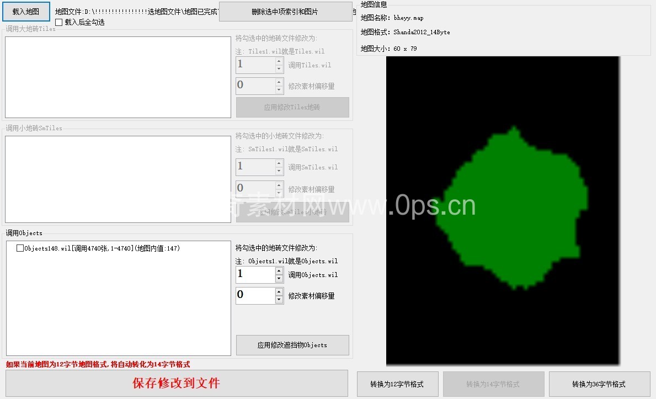
Task: Click the Objects 修改素材偏移量 input field
Action: coord(255,295)
